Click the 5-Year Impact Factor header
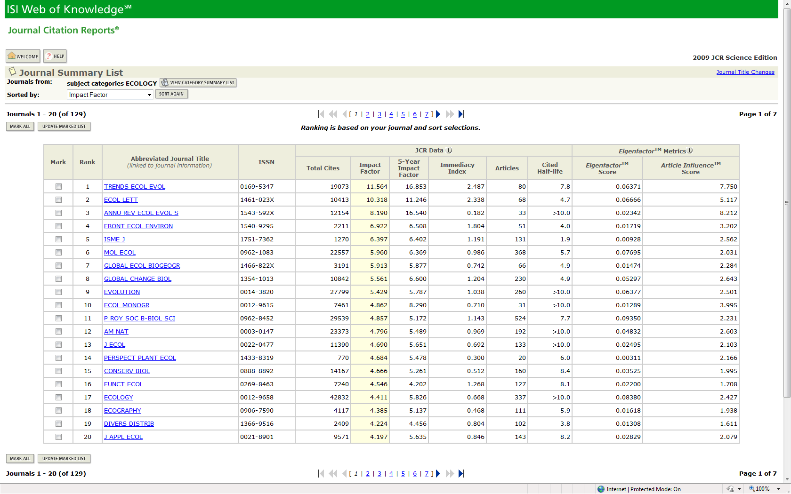 click(x=409, y=168)
